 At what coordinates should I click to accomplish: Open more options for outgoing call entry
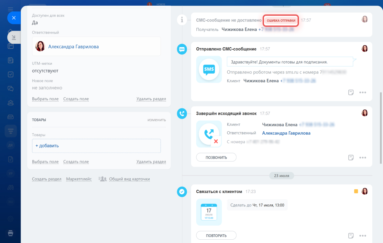(x=363, y=157)
